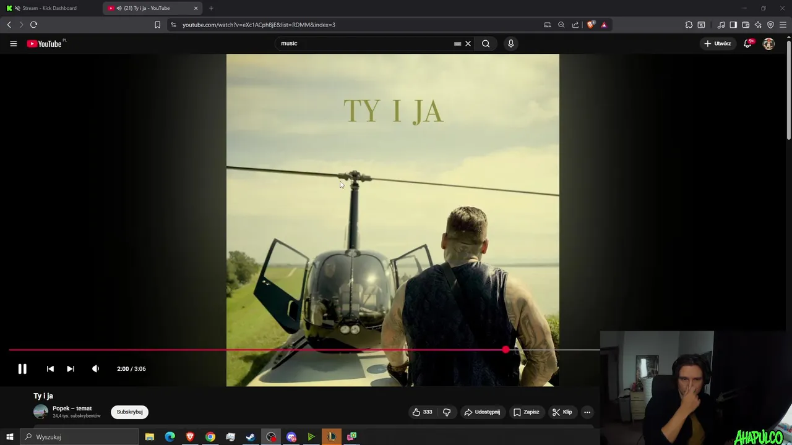This screenshot has height=445, width=792.
Task: Open YouTube notifications bell
Action: (747, 44)
